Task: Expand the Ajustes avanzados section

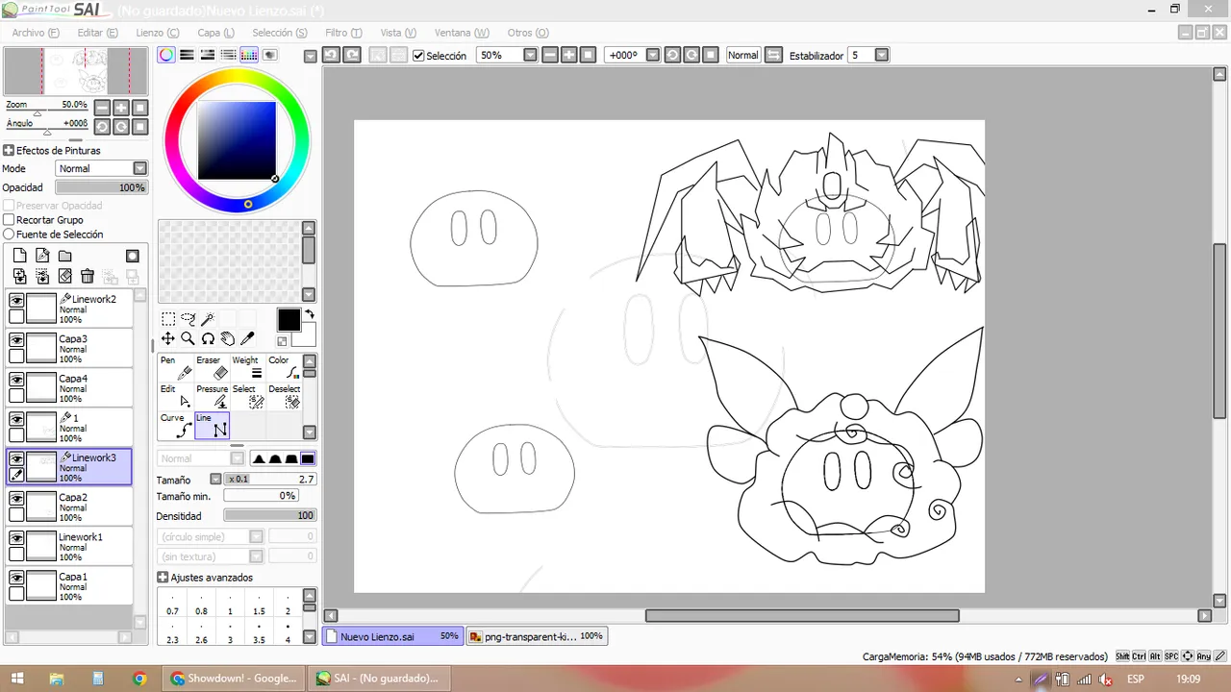Action: coord(163,578)
